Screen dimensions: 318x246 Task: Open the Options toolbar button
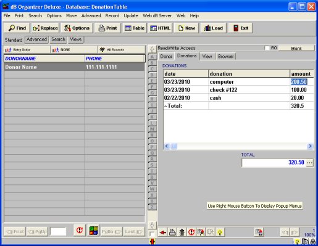click(77, 28)
